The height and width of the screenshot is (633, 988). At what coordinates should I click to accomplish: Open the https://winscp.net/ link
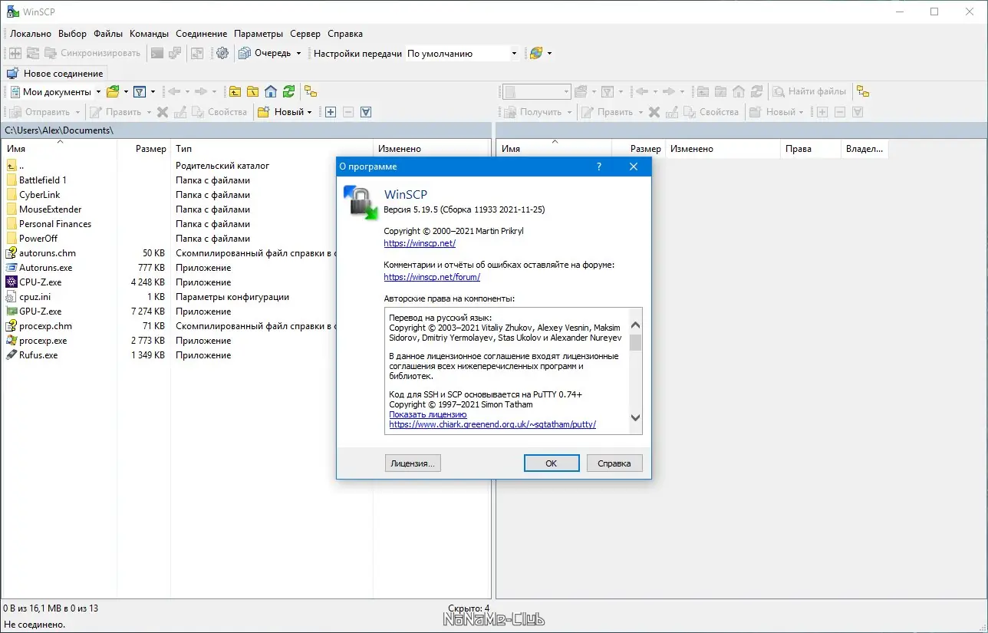pyautogui.click(x=420, y=243)
